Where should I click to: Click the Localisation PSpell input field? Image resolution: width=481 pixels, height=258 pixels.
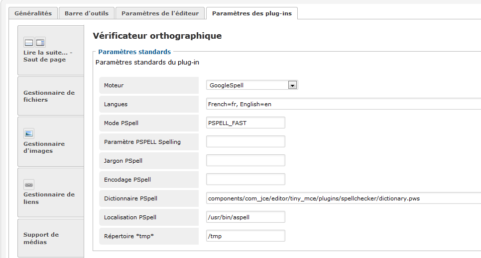[245, 217]
